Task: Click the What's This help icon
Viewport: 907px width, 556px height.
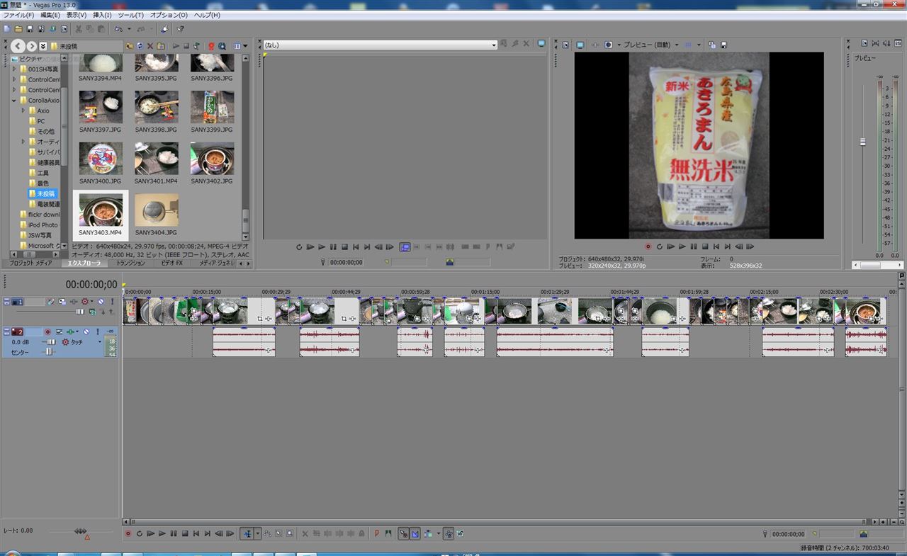Action: pyautogui.click(x=180, y=29)
